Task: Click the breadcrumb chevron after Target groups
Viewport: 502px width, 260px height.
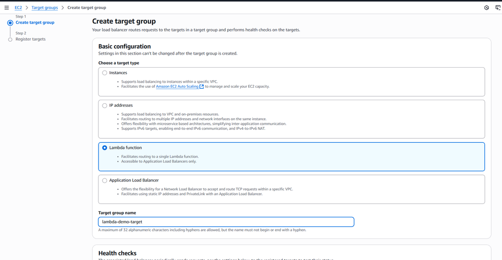Action: (x=63, y=8)
